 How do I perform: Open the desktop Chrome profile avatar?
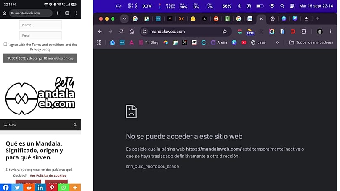(x=319, y=32)
